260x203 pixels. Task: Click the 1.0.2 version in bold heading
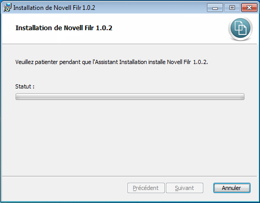tap(104, 28)
